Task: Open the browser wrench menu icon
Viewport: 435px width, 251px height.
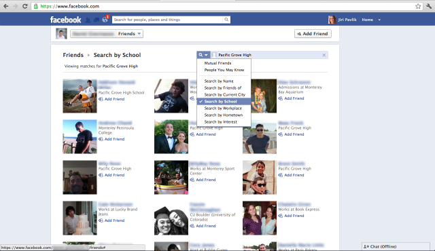Action: (429, 6)
